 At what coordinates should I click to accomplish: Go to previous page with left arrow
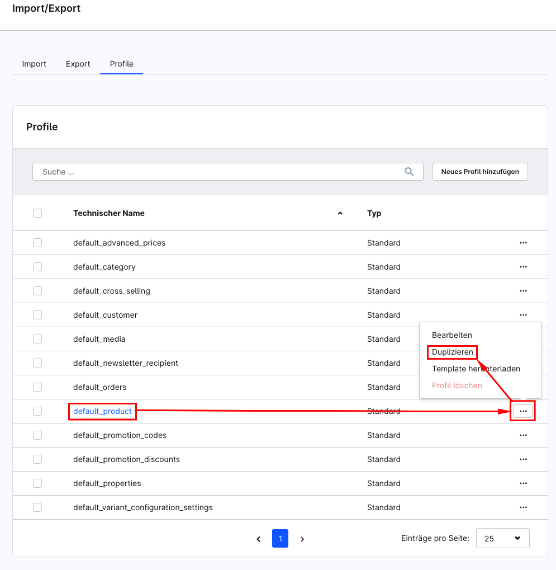258,539
